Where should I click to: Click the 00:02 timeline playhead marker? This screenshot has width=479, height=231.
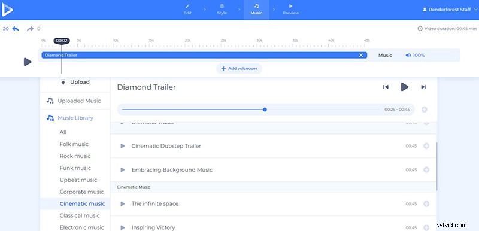[62, 41]
